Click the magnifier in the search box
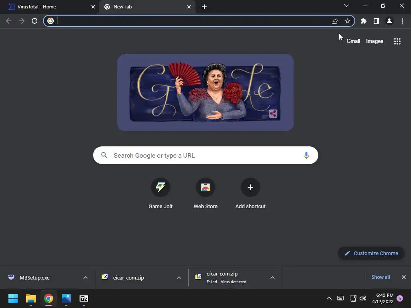 pos(104,155)
